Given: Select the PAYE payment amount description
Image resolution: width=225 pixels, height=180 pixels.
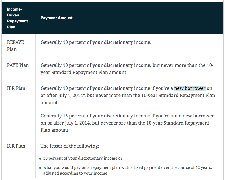Looking at the screenshot, I should point(127,69).
